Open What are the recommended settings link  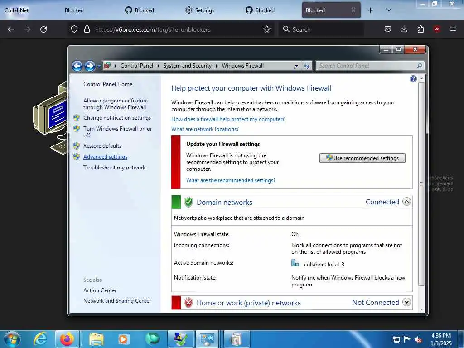click(x=231, y=180)
